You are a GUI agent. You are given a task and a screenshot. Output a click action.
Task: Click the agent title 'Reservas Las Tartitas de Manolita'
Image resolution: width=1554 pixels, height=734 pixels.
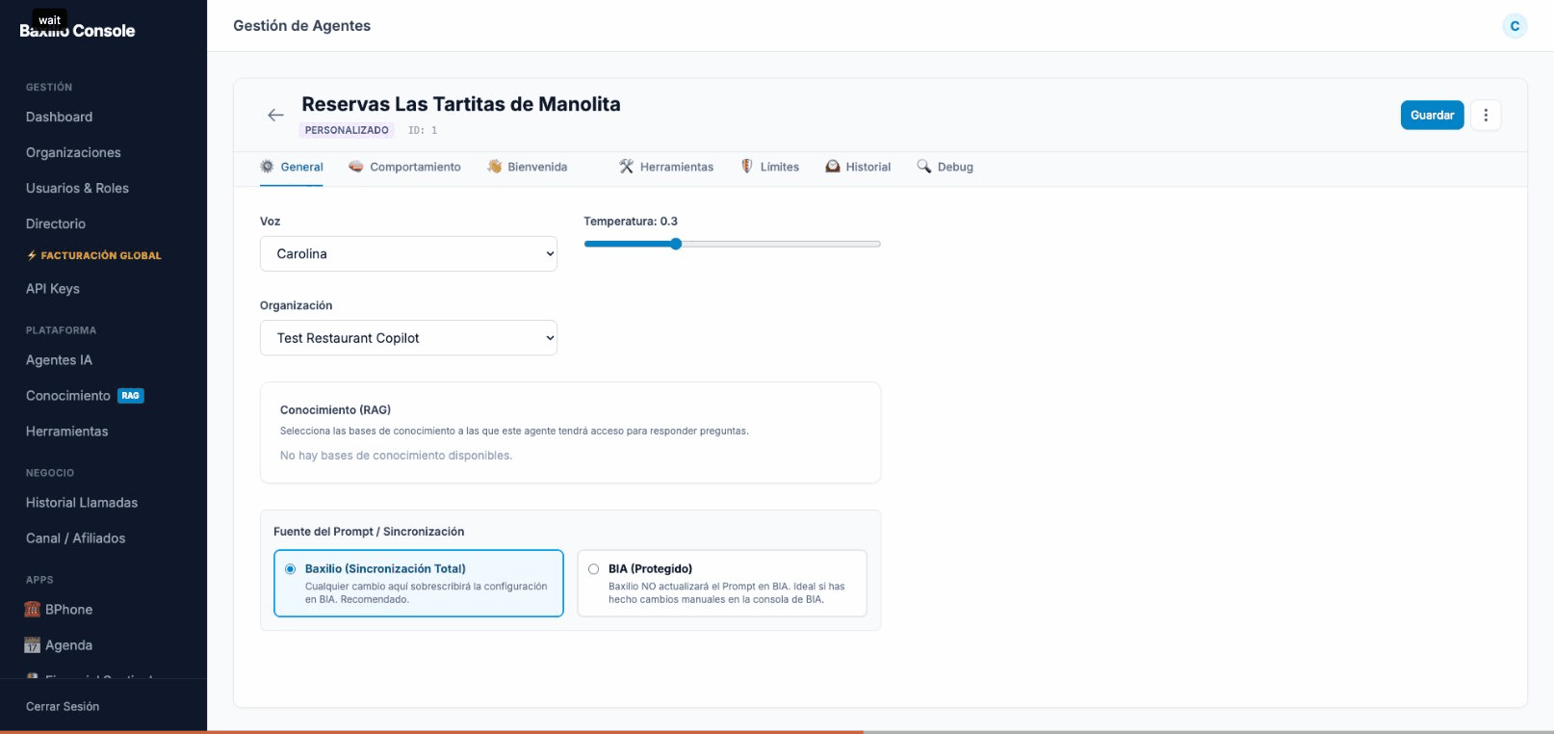[461, 104]
